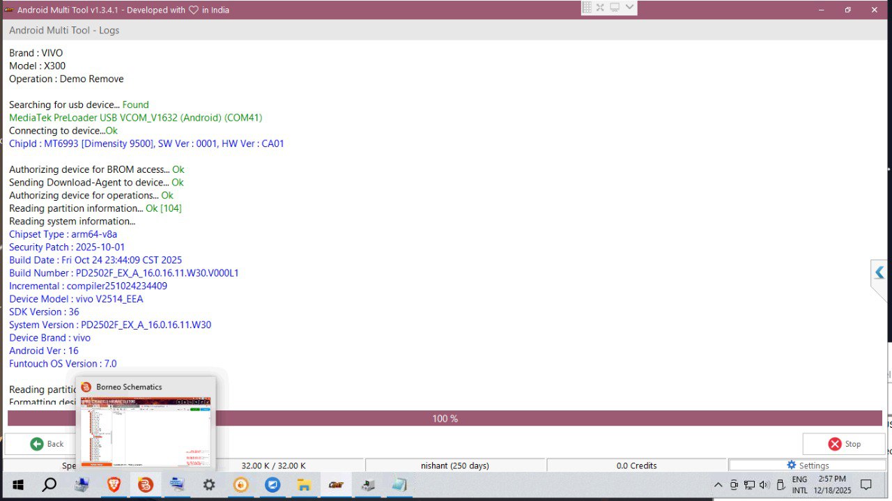
Task: Click the 'Security Patch : 2025-10-01' line
Action: click(x=67, y=247)
